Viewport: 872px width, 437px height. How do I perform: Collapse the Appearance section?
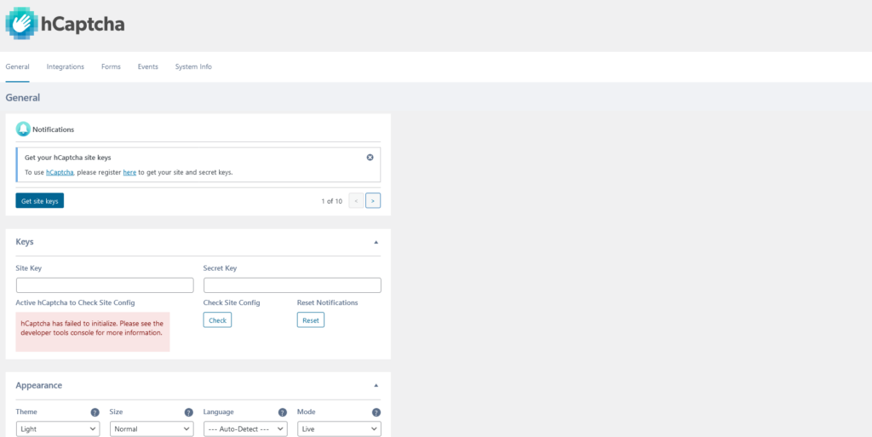(x=376, y=385)
